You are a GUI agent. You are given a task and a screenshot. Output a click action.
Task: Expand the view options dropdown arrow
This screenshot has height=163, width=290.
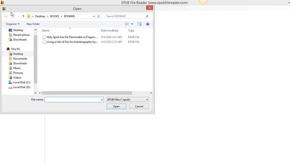132,24
